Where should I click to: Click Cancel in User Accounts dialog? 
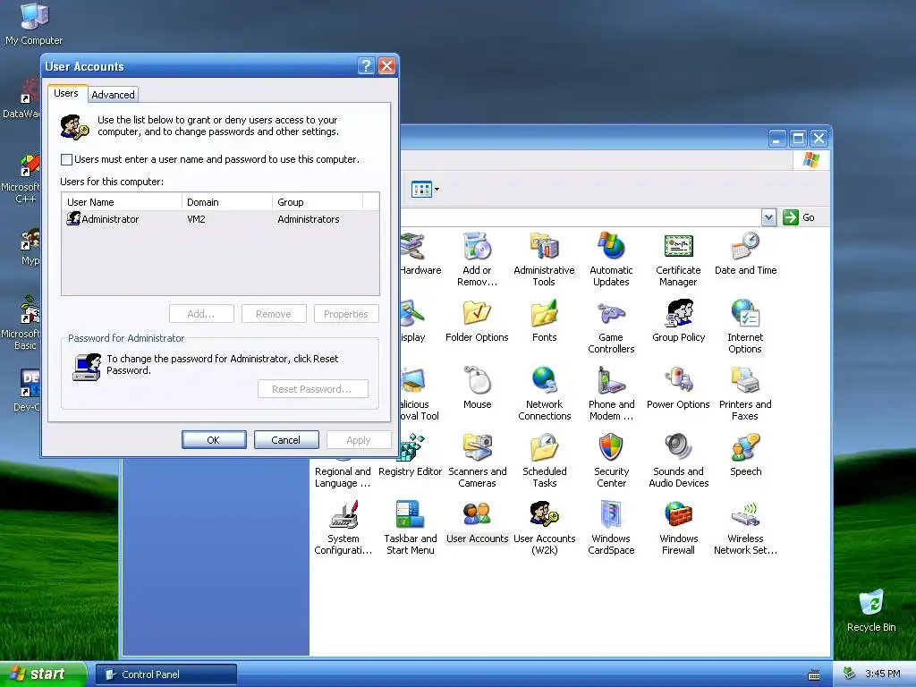pyautogui.click(x=286, y=440)
